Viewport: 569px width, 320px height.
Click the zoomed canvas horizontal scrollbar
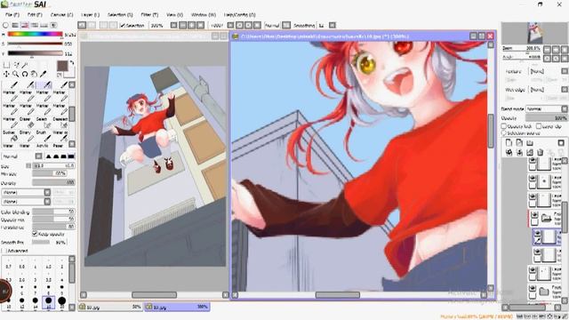[x=338, y=295]
